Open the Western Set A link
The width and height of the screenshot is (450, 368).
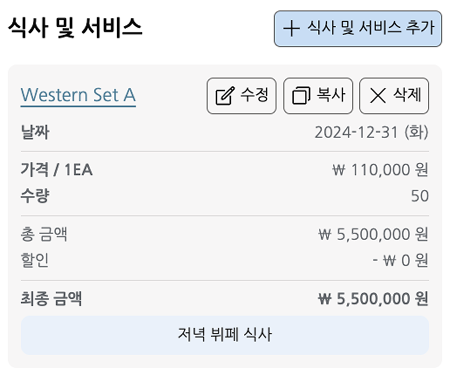click(x=78, y=95)
